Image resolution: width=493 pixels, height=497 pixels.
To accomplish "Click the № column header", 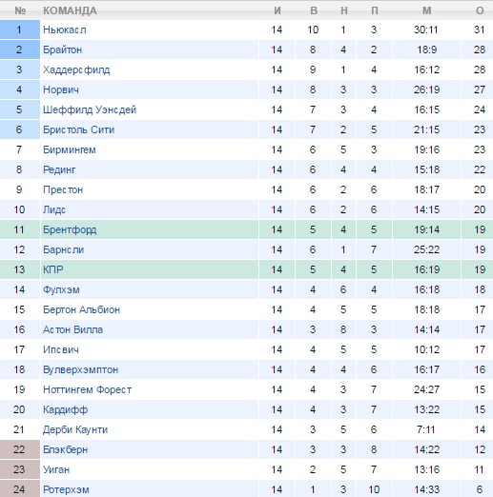I will [20, 10].
